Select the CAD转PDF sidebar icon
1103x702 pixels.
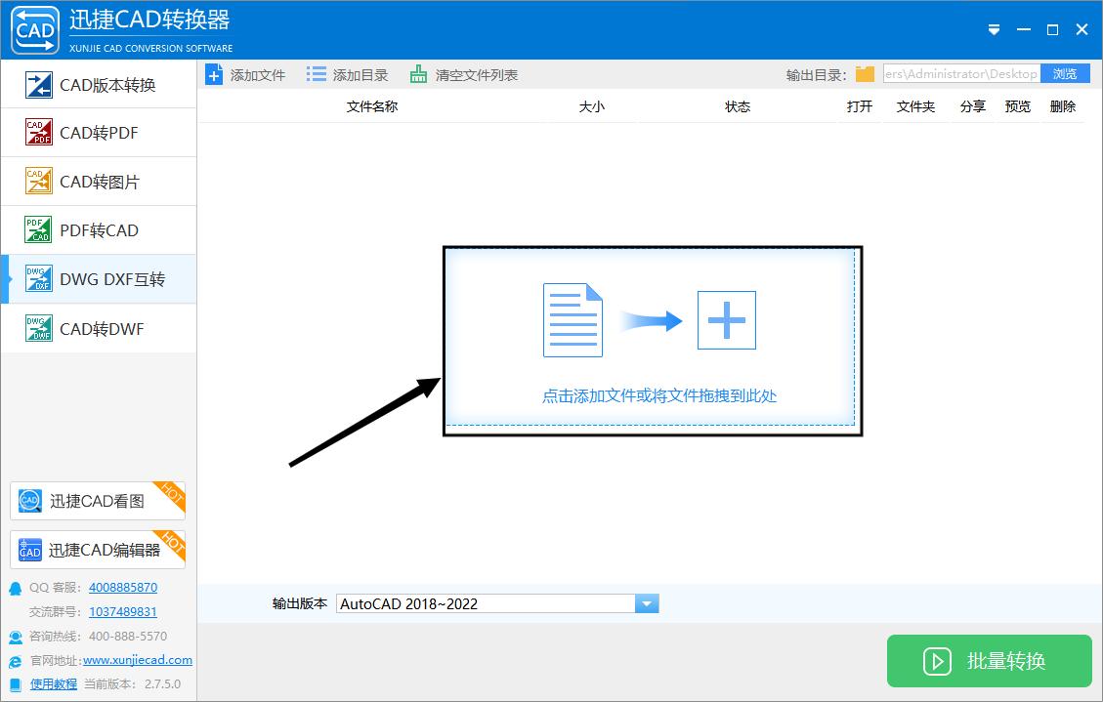point(38,132)
